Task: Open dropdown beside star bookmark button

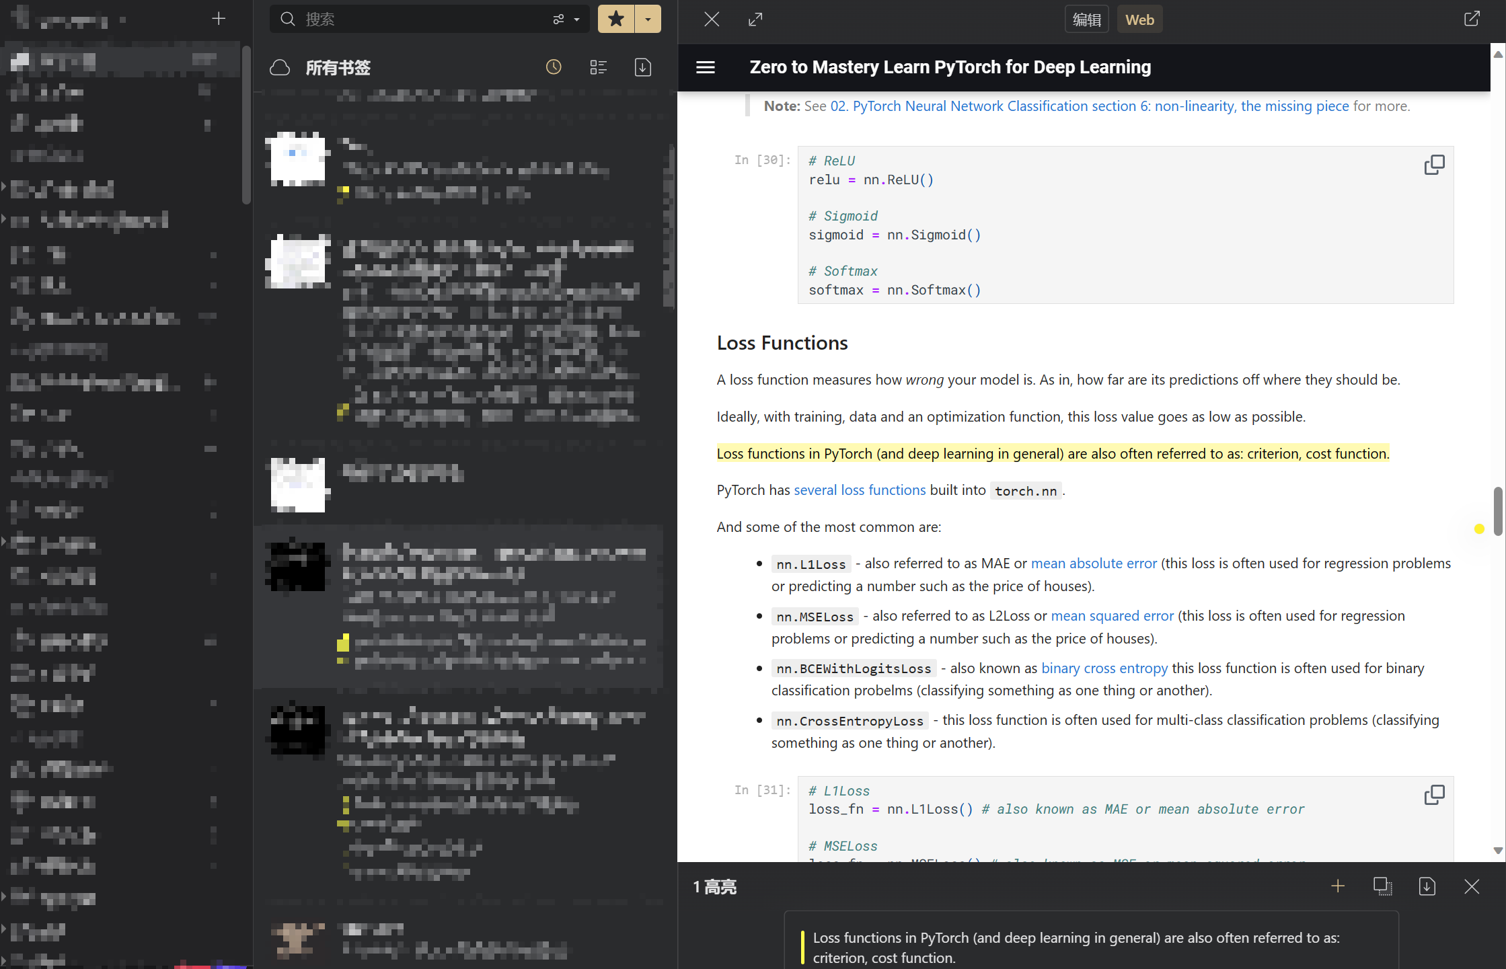Action: (x=648, y=19)
